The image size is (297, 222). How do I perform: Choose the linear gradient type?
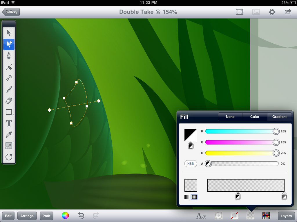coord(187,197)
